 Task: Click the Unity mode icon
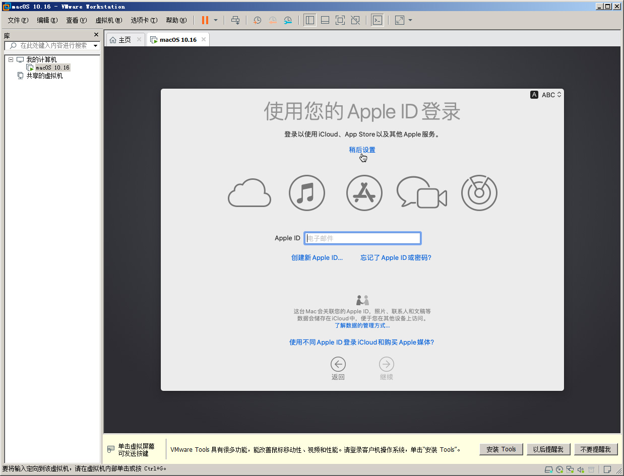click(355, 20)
